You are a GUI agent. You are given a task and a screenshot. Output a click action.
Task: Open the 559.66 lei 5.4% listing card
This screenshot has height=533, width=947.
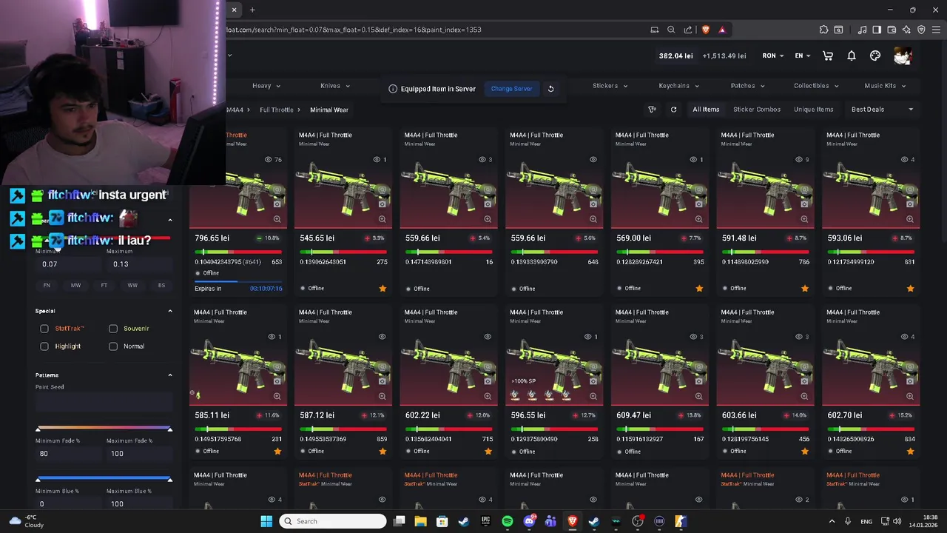click(x=448, y=211)
